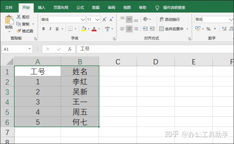Open the Help (帮助) tab
The image size is (234, 144).
143,7
